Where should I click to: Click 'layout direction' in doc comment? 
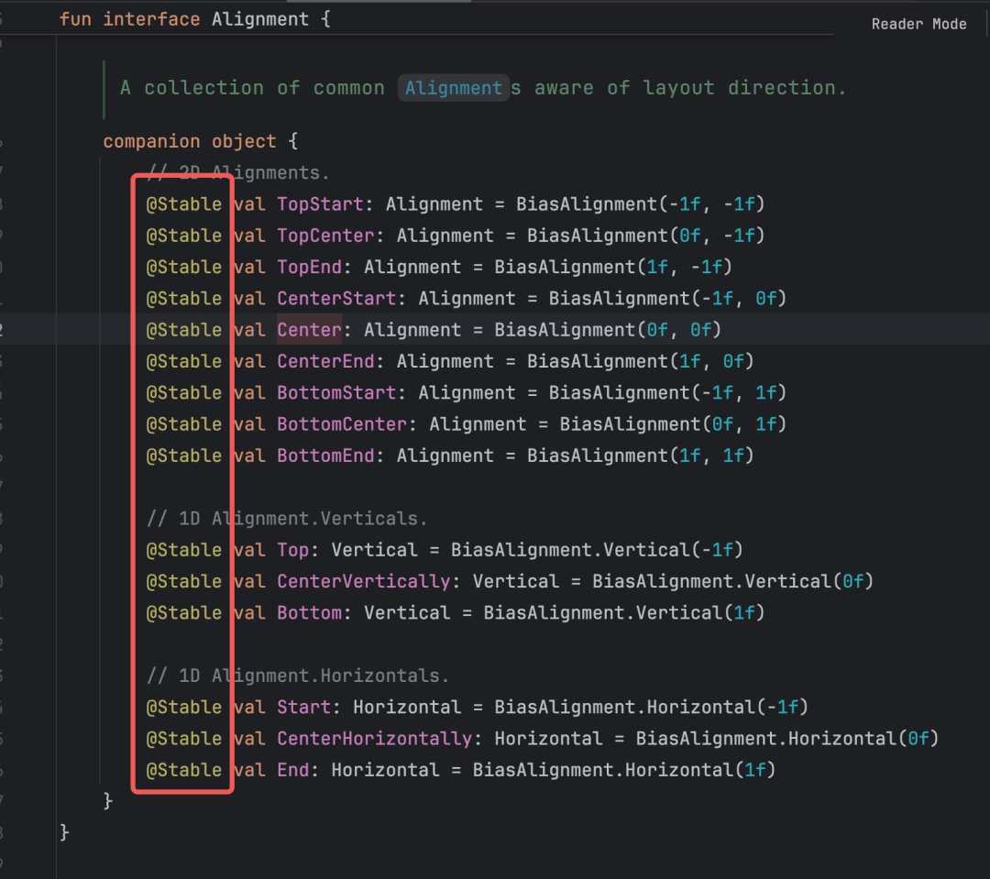739,88
